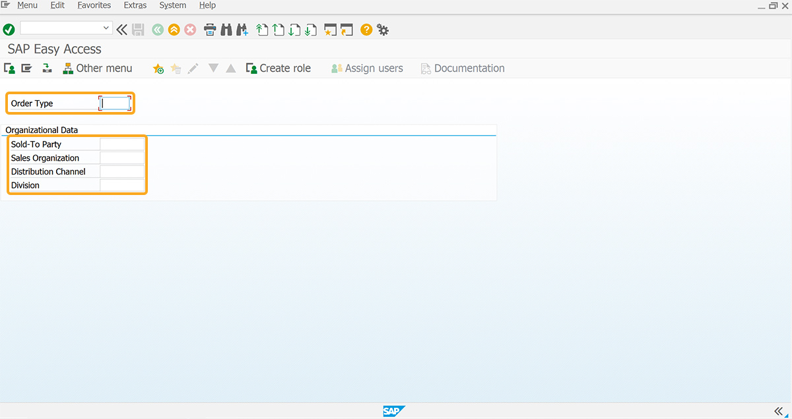Screen dimensions: 792x419
Task: Click the SAP Business Workplace icon
Action: click(47, 68)
